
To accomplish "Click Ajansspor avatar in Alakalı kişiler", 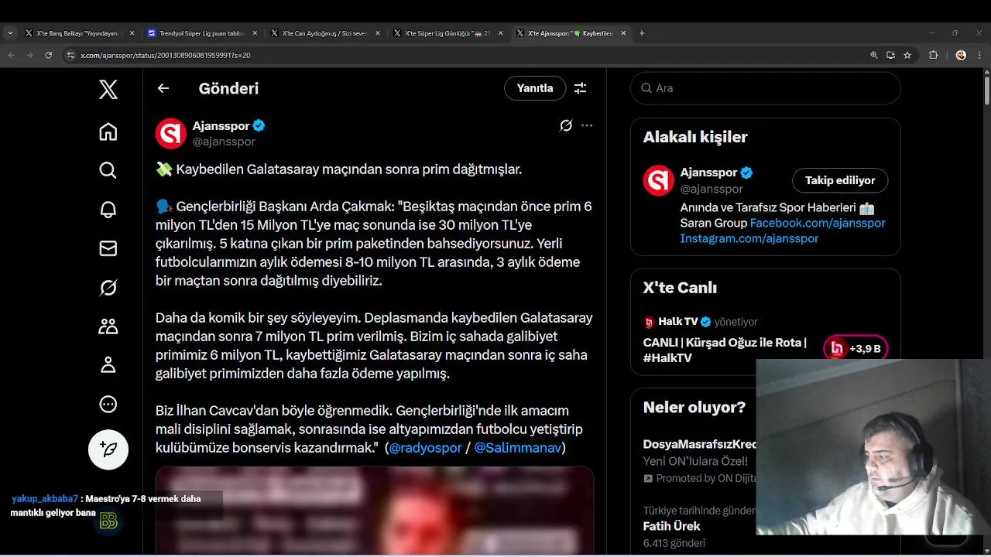I will click(x=659, y=180).
